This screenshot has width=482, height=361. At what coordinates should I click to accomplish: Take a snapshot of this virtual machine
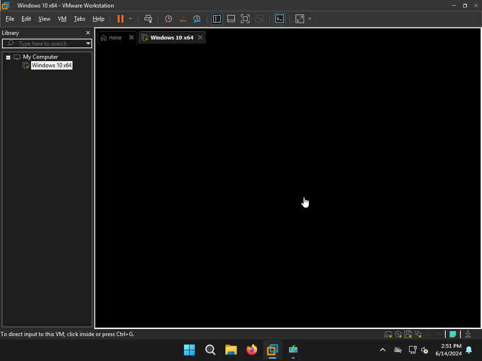[168, 19]
